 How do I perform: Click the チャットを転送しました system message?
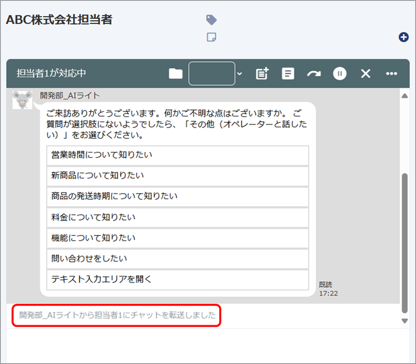tap(117, 315)
